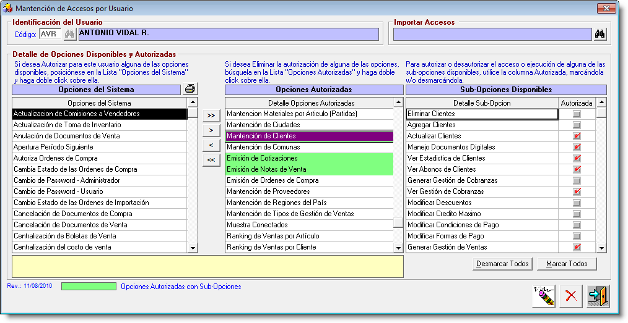Click the Autorizada column header
The image size is (628, 323).
click(x=577, y=103)
